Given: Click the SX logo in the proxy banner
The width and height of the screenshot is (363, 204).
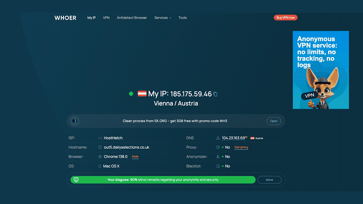Looking at the screenshot, I should [75, 121].
